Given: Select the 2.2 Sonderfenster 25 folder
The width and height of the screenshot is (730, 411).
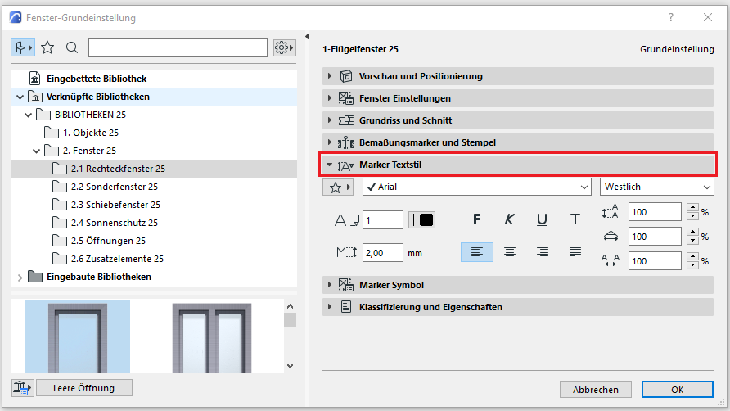Looking at the screenshot, I should [x=114, y=187].
